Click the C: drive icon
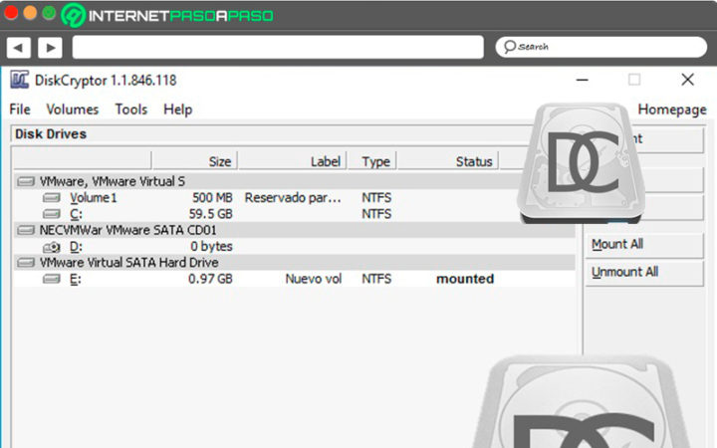The height and width of the screenshot is (448, 717). point(52,213)
